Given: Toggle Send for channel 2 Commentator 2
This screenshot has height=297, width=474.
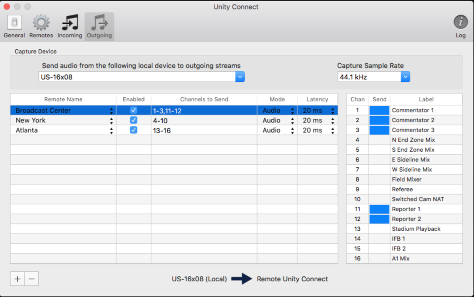Looking at the screenshot, I should tap(379, 120).
